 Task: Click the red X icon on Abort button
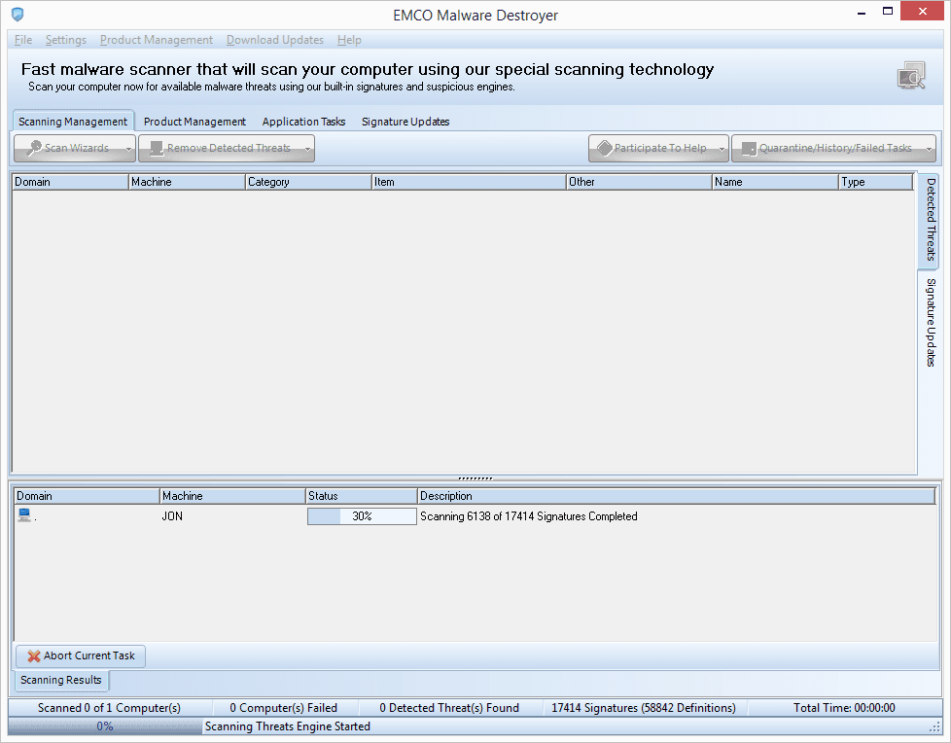(34, 656)
